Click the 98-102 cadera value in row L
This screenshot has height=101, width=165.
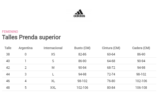tap(141, 74)
